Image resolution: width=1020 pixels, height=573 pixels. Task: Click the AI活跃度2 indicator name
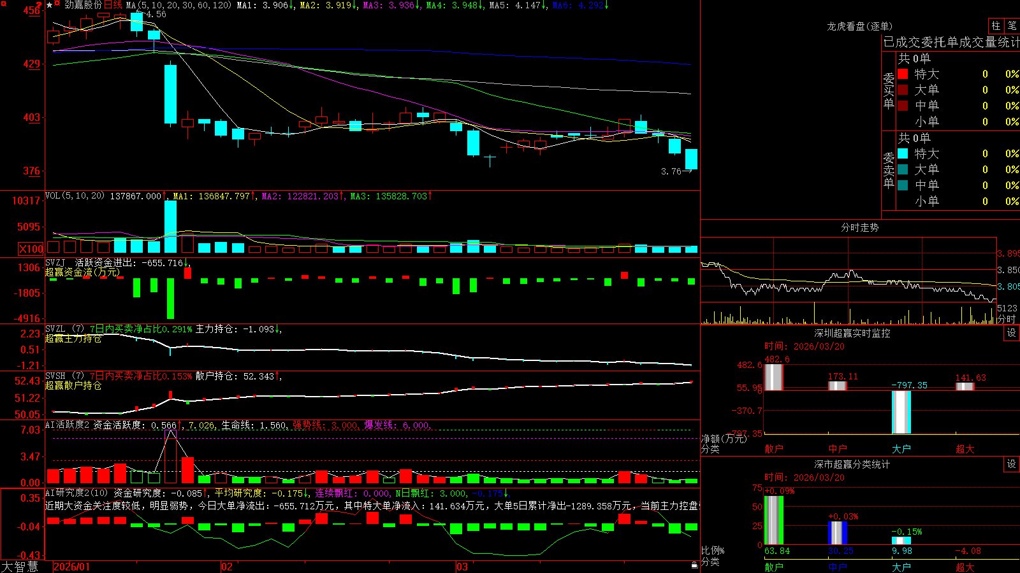[68, 425]
